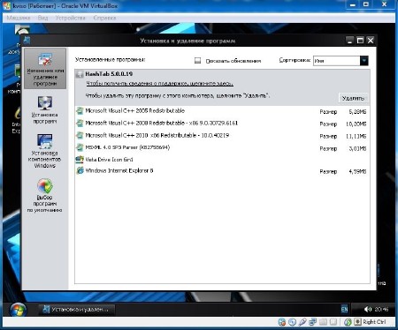Click the Visual C++ 2005 Redistributable icon
Screen dimensions: 398x330
(x=80, y=111)
